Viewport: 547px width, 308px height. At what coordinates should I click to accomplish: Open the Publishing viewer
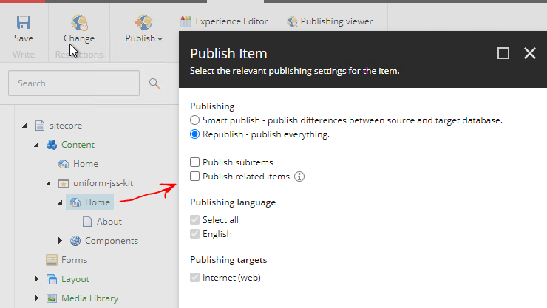(336, 21)
